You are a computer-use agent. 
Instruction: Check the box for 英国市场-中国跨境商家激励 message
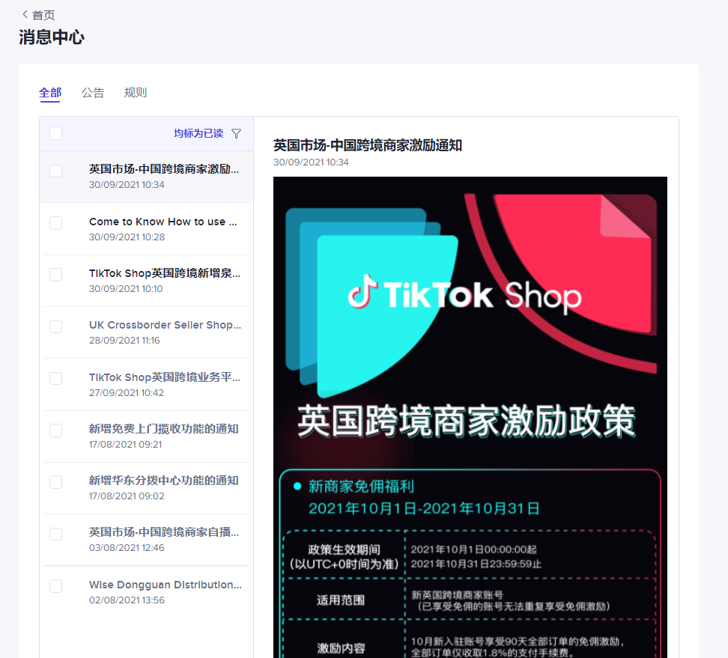tap(55, 171)
